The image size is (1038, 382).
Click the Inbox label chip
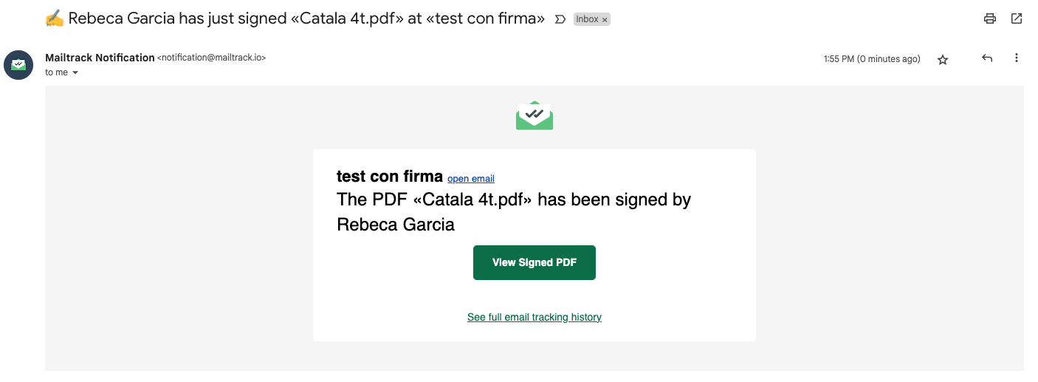[x=588, y=19]
